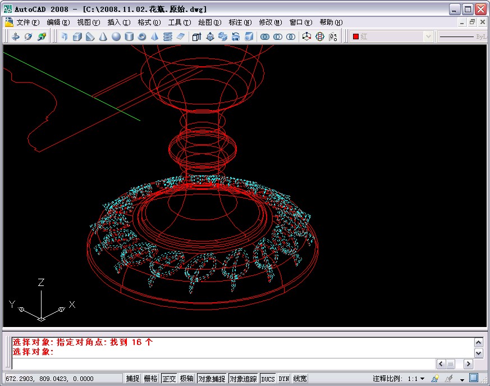Toggle 捕捉 snap mode
Image resolution: width=490 pixels, height=386 pixels.
click(x=132, y=379)
